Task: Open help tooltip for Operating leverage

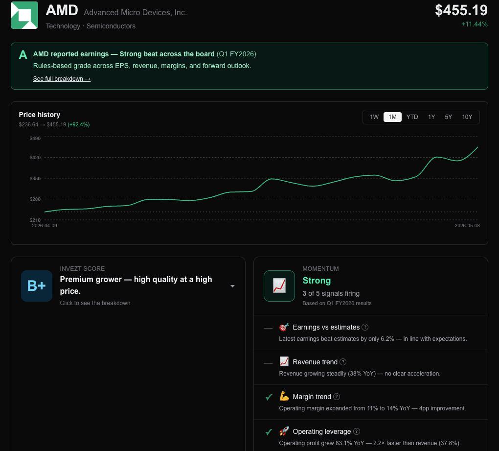Action: click(x=357, y=431)
